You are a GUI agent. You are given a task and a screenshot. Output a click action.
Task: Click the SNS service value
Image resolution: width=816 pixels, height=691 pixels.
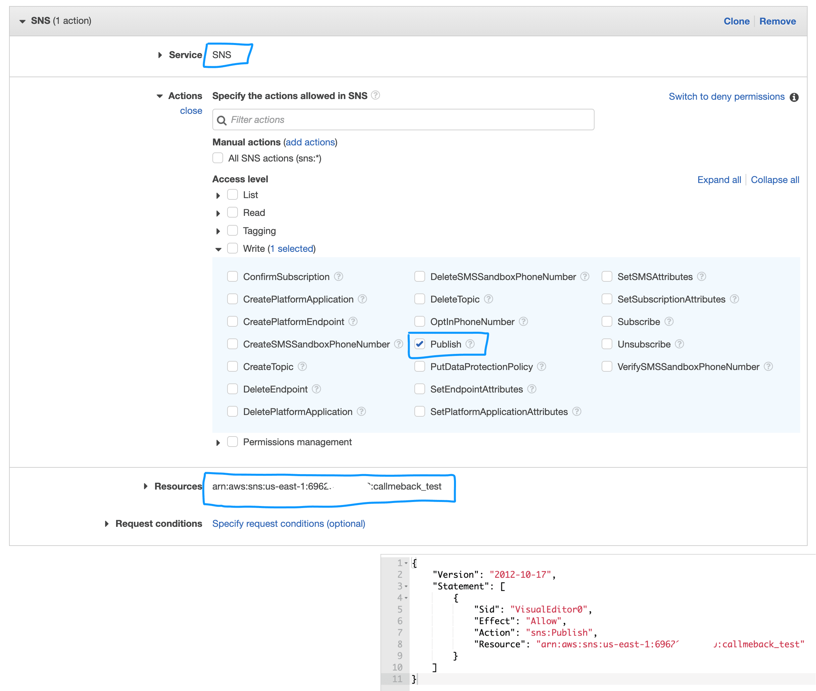click(221, 55)
